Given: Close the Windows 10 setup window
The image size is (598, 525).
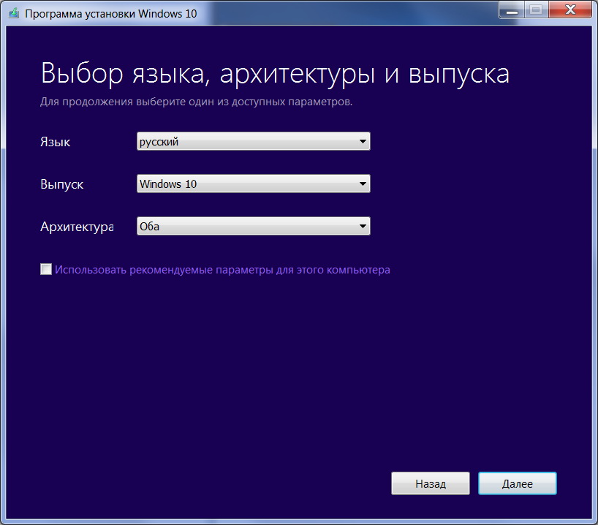Looking at the screenshot, I should [x=570, y=10].
